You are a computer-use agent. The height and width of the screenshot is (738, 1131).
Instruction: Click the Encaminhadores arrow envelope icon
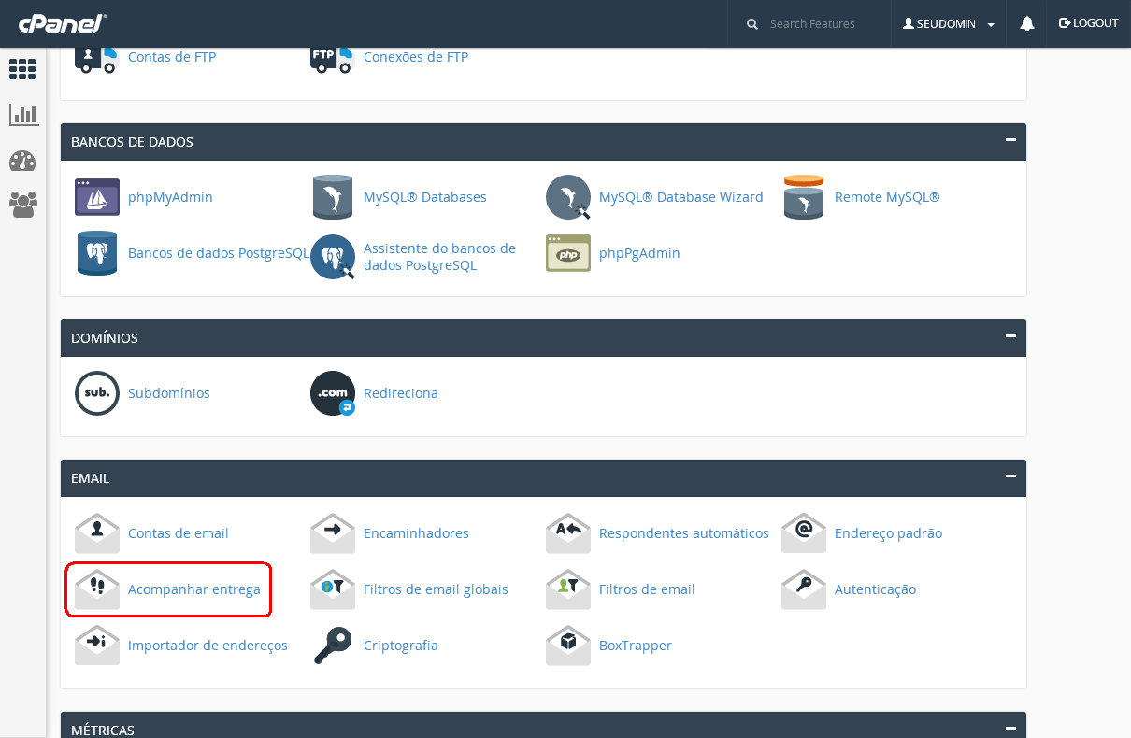pos(333,533)
